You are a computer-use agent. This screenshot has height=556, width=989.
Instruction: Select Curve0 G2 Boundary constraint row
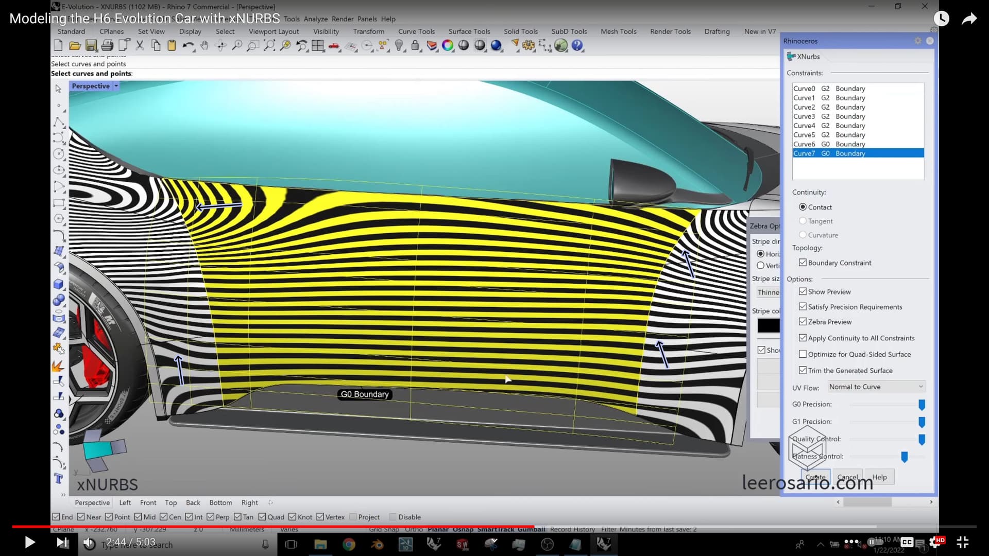(858, 89)
